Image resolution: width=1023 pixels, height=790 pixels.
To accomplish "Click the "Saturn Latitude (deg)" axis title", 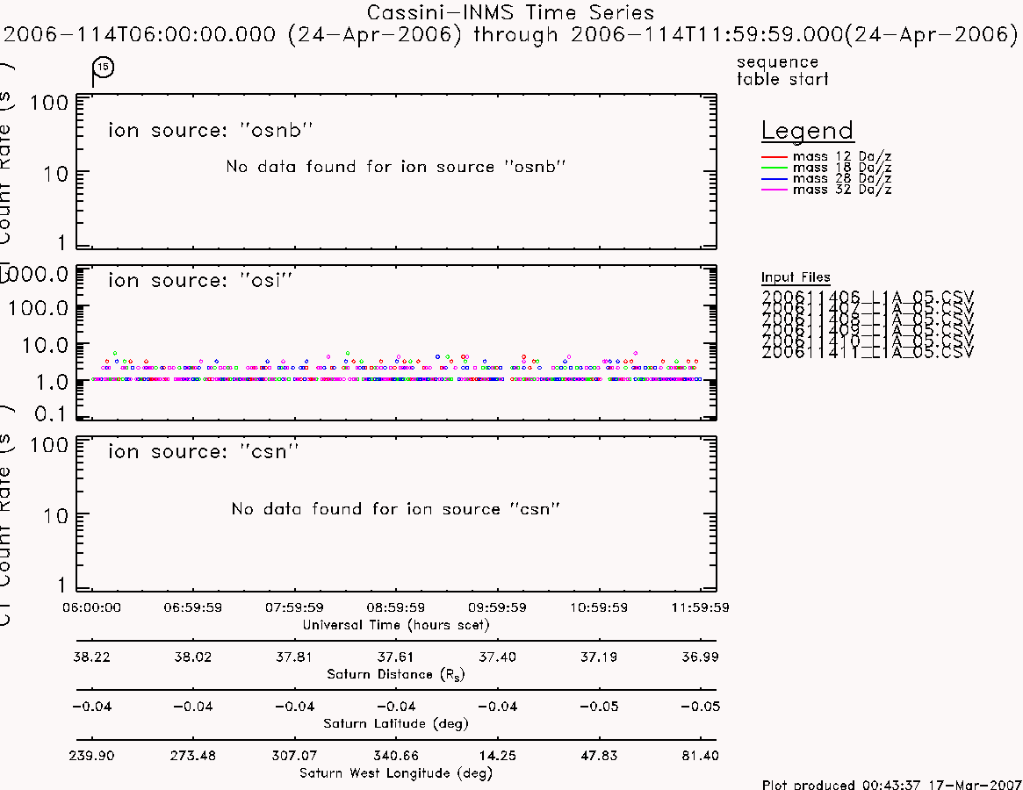I will tap(395, 723).
